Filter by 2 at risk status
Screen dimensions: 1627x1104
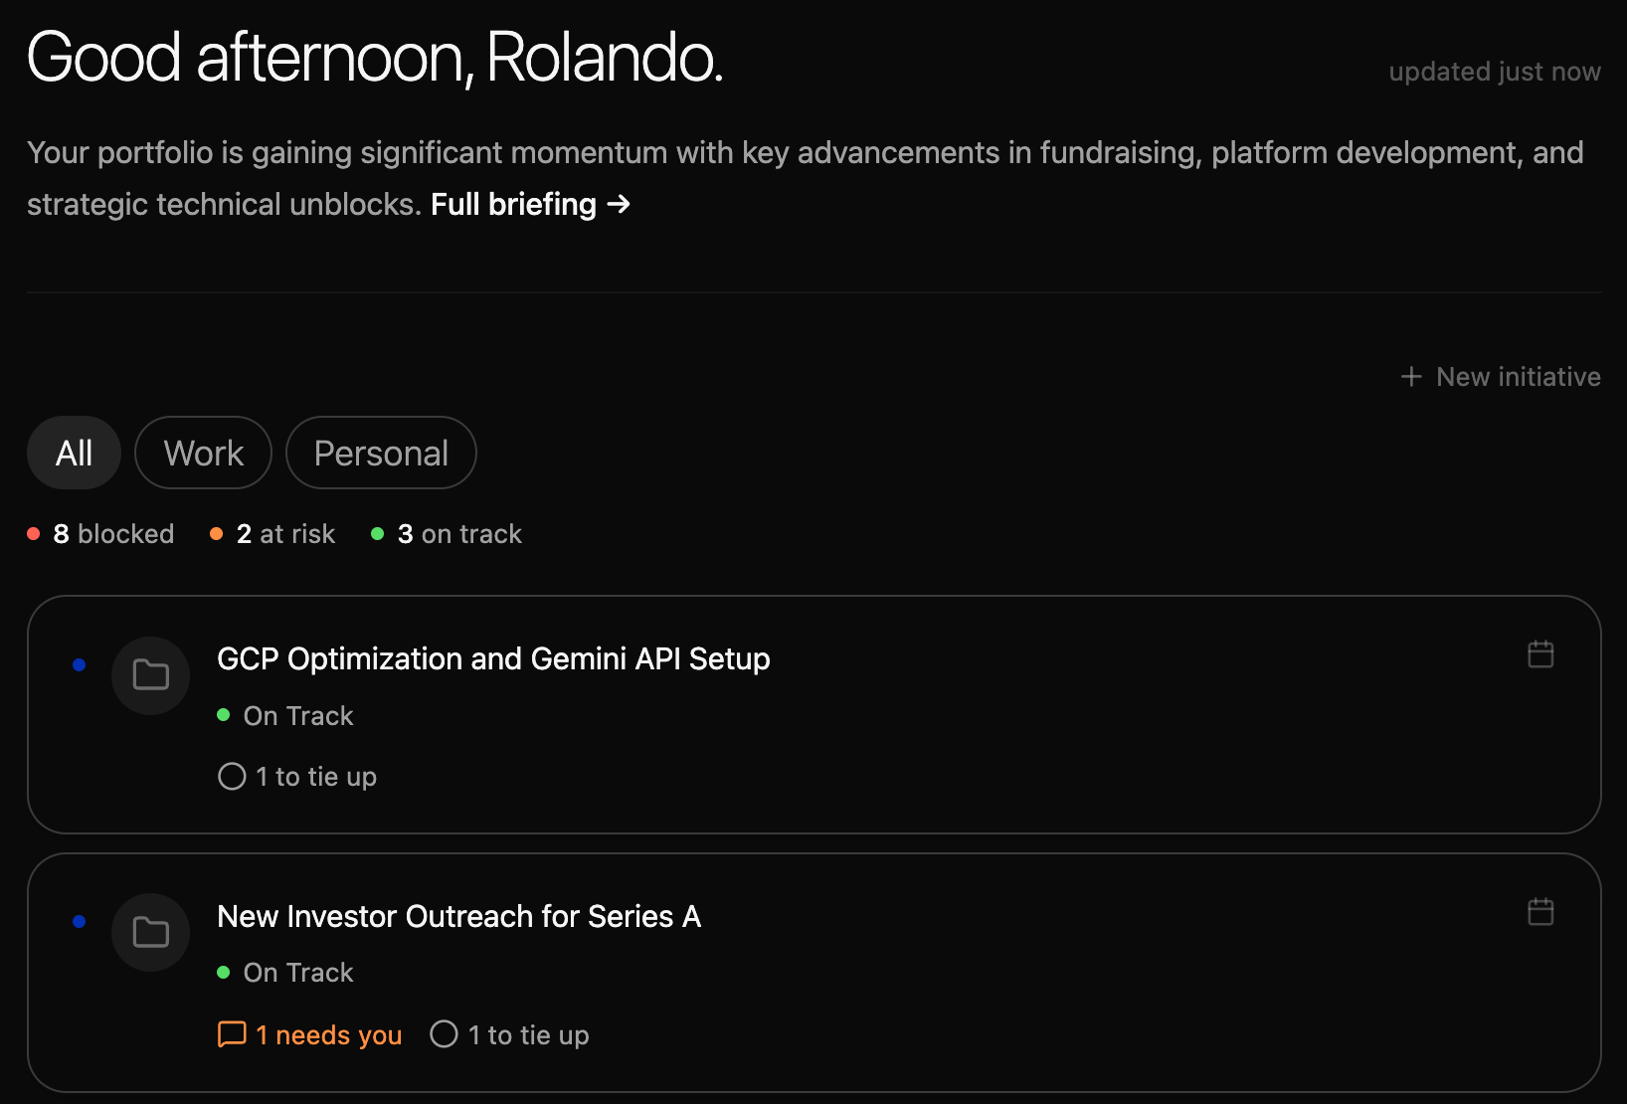272,534
